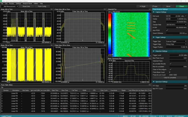Close the Meas: Spectrum Plot panel
188x117 pixels.
pyautogui.click(x=150, y=58)
